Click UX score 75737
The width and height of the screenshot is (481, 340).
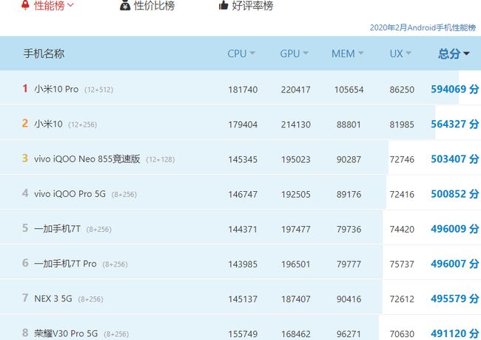[x=402, y=264]
